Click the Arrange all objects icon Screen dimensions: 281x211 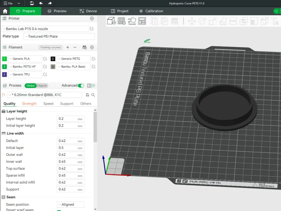coord(142,21)
